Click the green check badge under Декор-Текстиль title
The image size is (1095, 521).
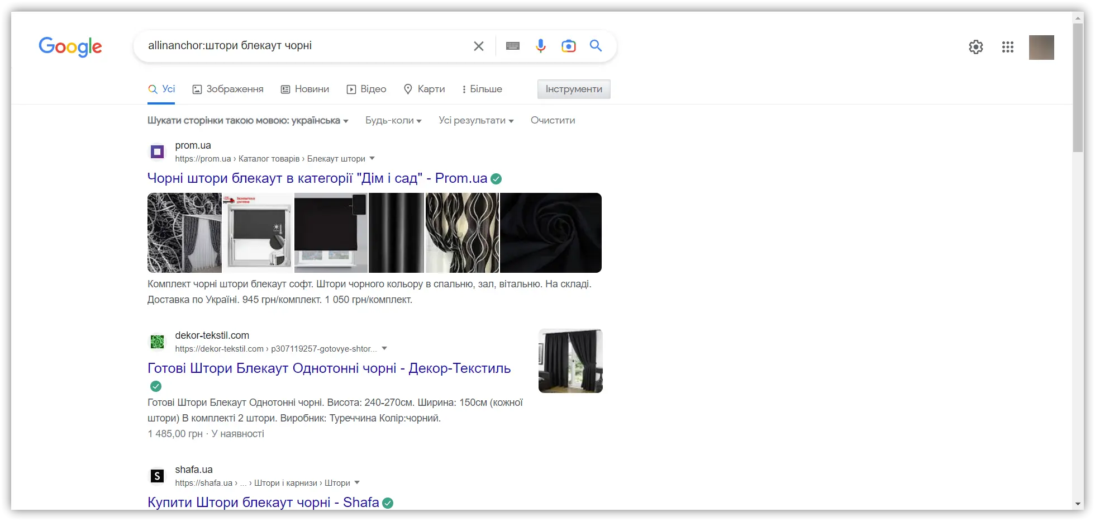point(156,386)
